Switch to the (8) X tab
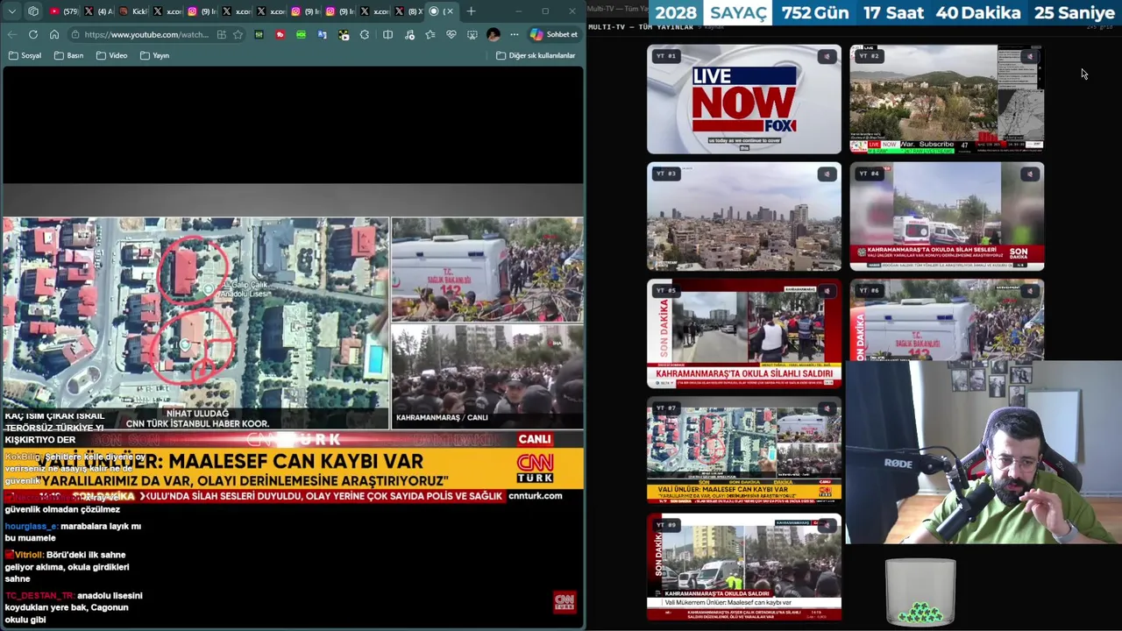Image resolution: width=1122 pixels, height=631 pixels. 408,11
